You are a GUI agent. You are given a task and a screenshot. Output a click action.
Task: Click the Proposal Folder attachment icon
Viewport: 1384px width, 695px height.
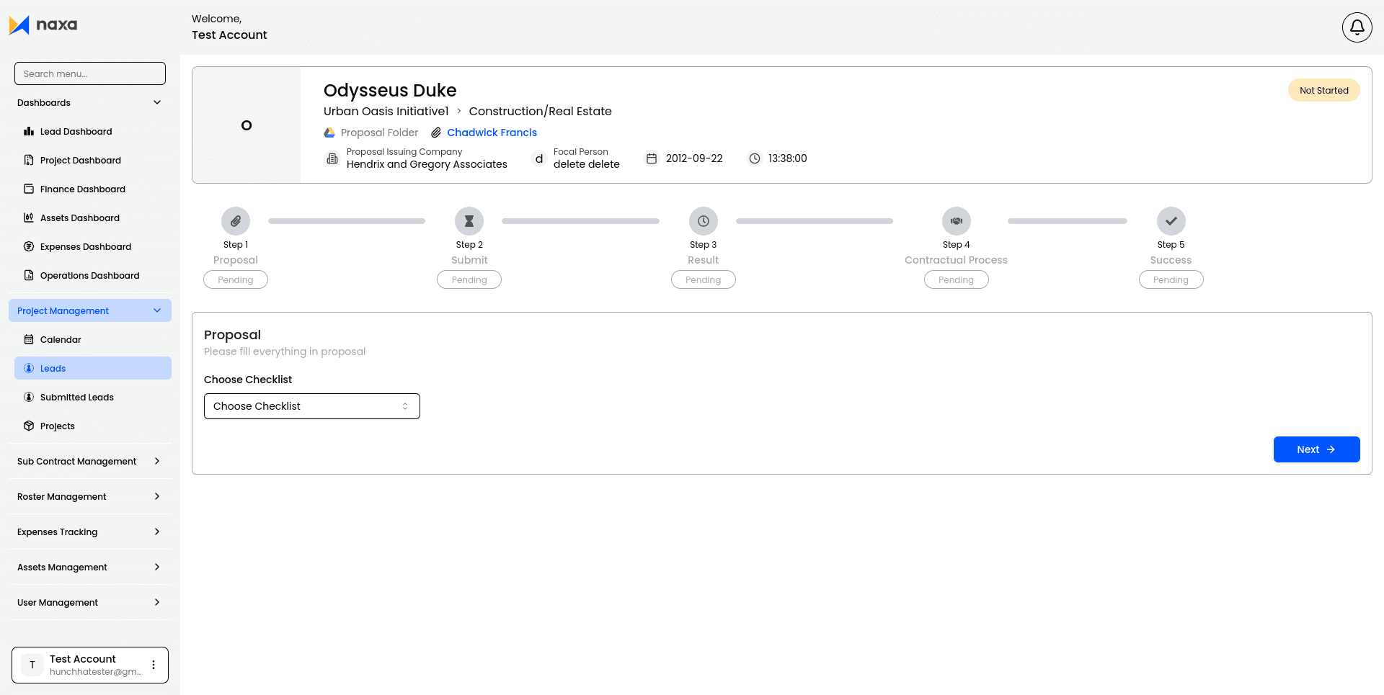tap(329, 133)
